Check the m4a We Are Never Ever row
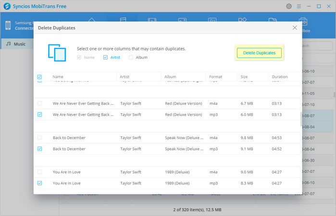The height and width of the screenshot is (216, 336). [39, 103]
